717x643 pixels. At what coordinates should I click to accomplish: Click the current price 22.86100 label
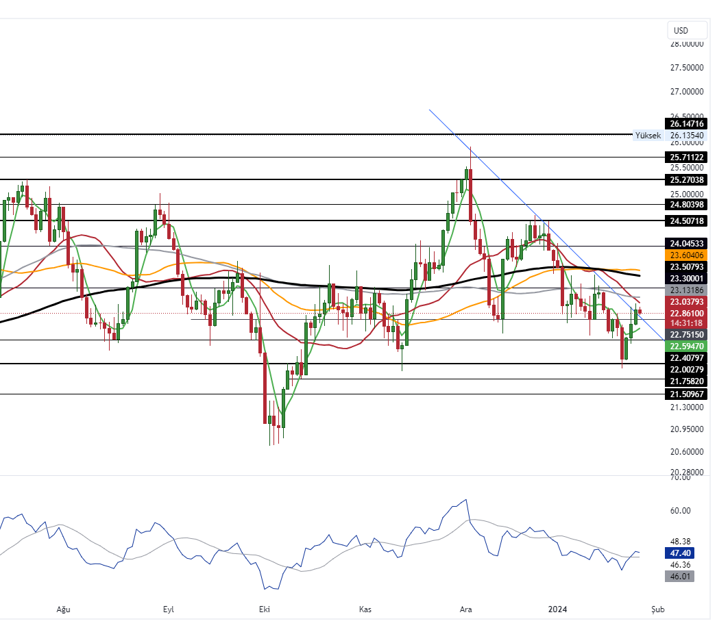tap(686, 313)
